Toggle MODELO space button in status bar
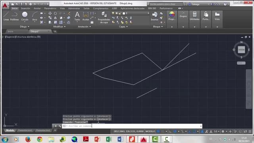The height and width of the screenshot is (143, 254). (150, 131)
